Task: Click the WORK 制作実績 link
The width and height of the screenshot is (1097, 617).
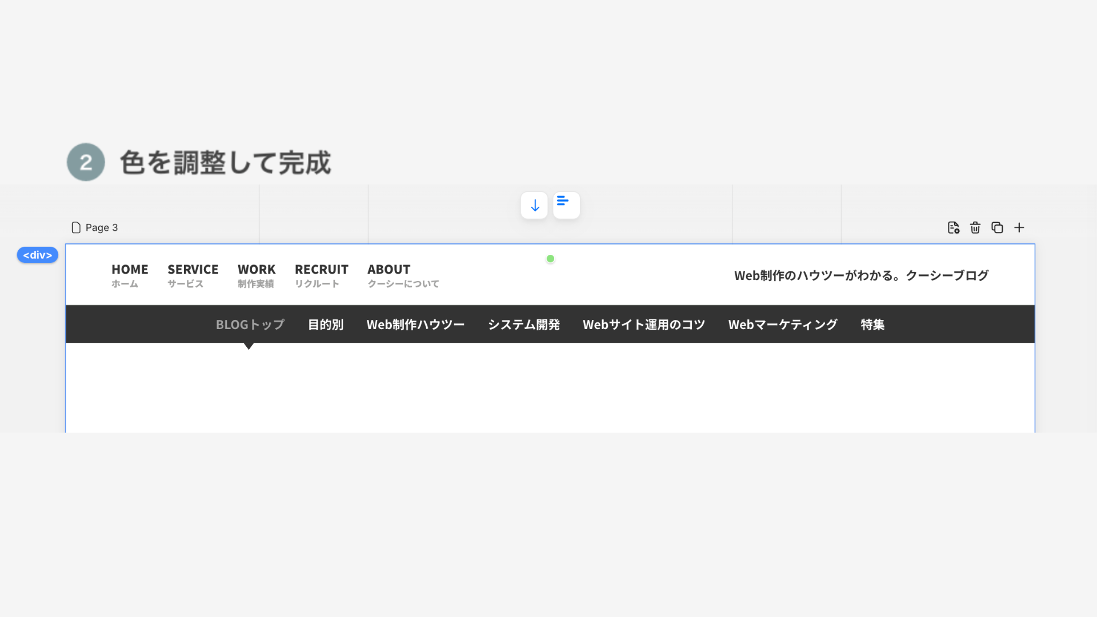Action: coord(256,274)
